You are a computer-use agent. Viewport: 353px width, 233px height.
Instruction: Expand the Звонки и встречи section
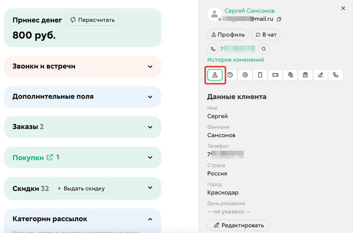pos(150,67)
